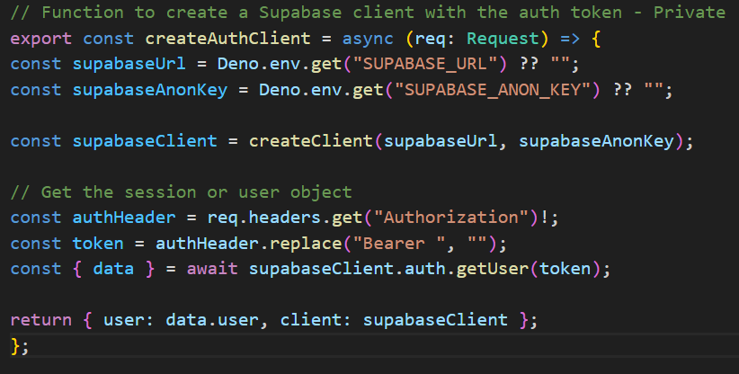Click the closing brace on the last line
This screenshot has height=374, width=739.
pyautogui.click(x=15, y=346)
